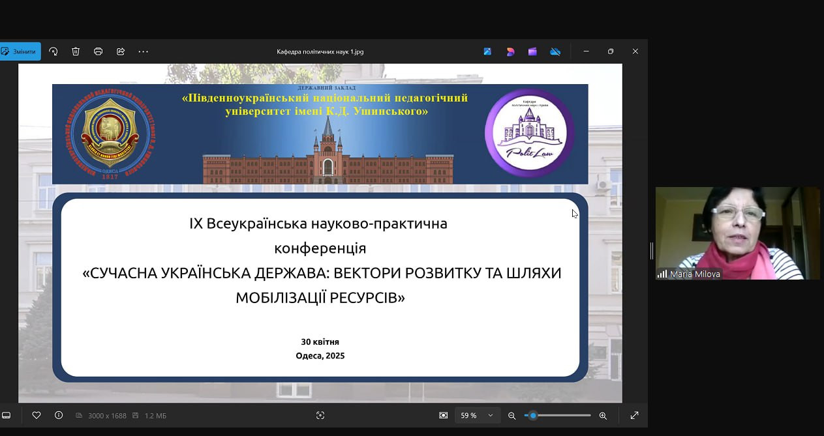Zoom out with the minus magnifier
This screenshot has height=436, width=824.
coord(512,415)
